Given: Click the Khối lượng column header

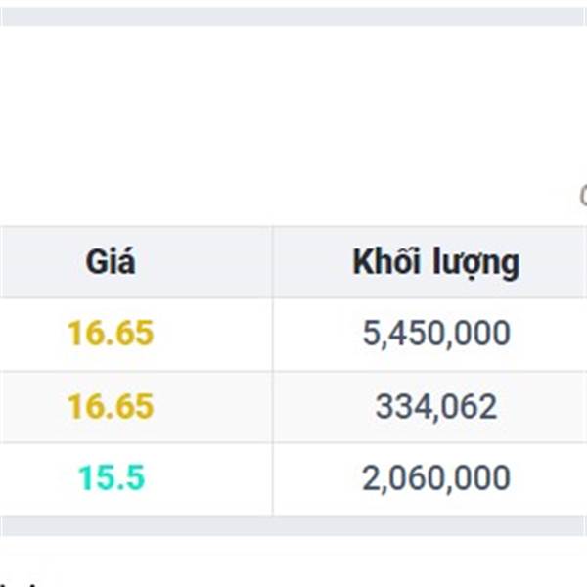Looking at the screenshot, I should [x=435, y=262].
